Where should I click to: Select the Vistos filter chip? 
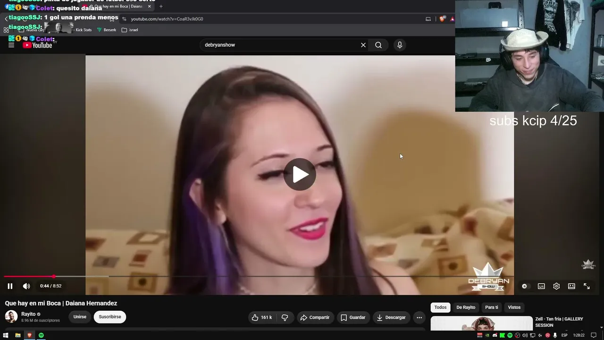tap(514, 307)
